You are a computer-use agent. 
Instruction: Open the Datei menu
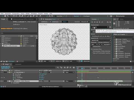click(2, 14)
